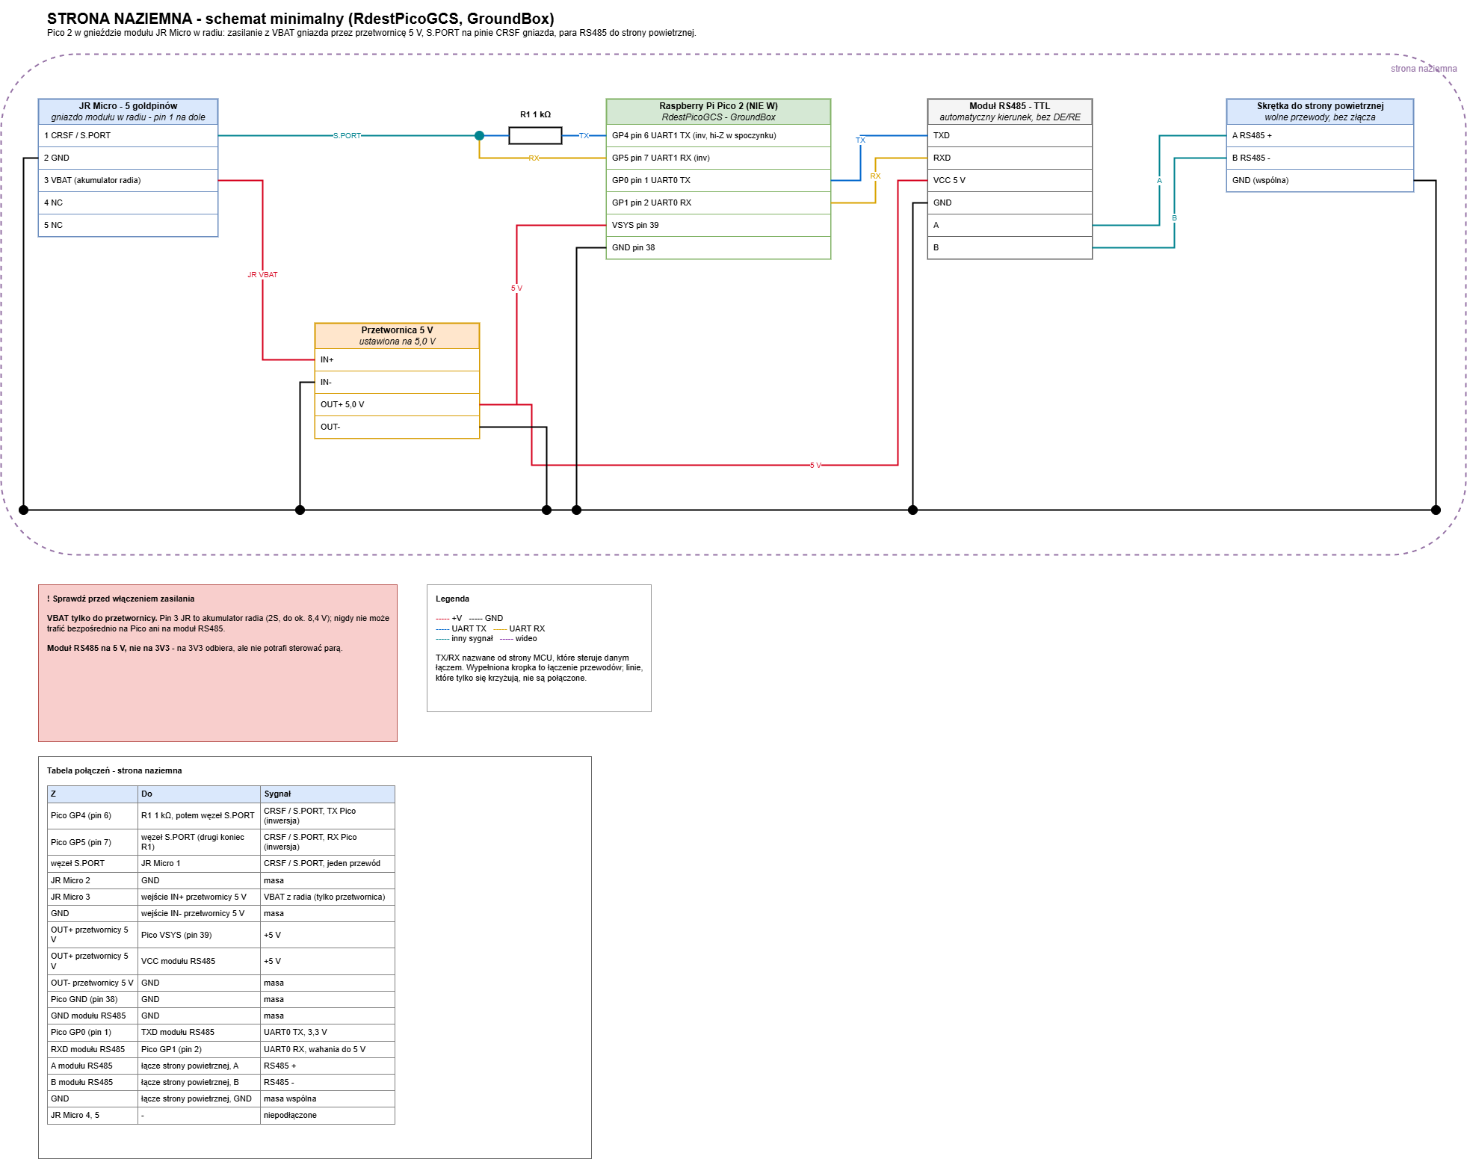Click table cell 'TXD modułu RS485'
1467x1159 pixels.
tap(200, 1032)
